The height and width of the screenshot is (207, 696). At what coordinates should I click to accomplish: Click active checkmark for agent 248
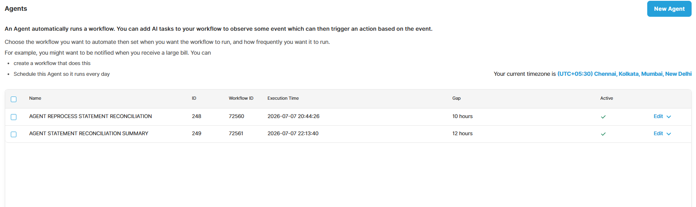click(x=603, y=117)
